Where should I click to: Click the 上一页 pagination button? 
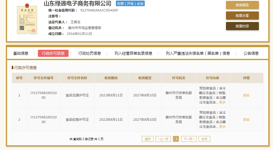point(163,139)
